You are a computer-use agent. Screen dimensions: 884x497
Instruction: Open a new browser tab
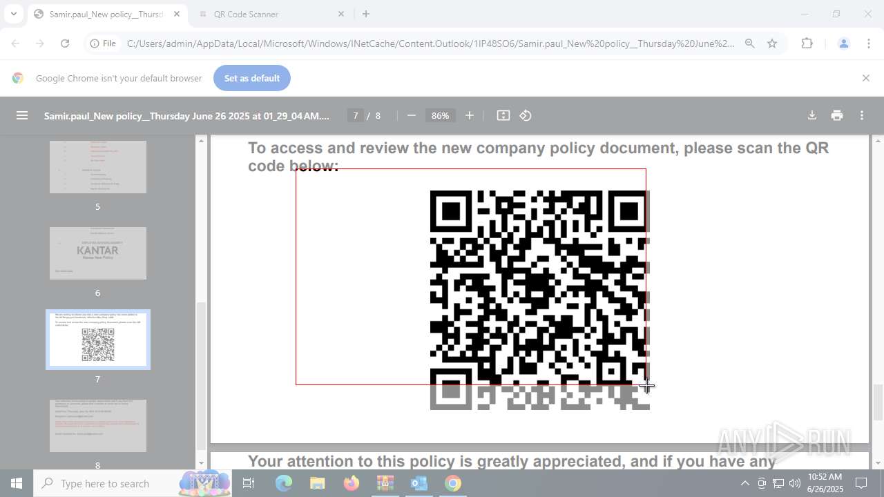click(x=366, y=14)
